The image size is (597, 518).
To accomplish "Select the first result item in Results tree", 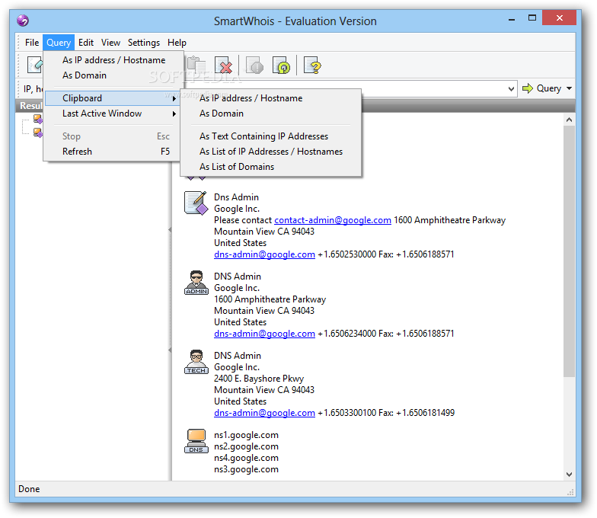I will click(x=38, y=119).
